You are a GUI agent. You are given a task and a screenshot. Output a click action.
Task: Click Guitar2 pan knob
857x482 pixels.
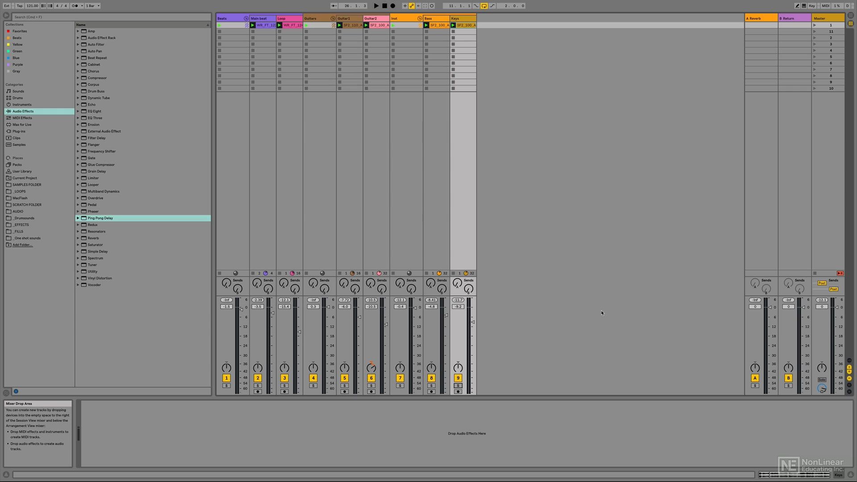coord(371,367)
